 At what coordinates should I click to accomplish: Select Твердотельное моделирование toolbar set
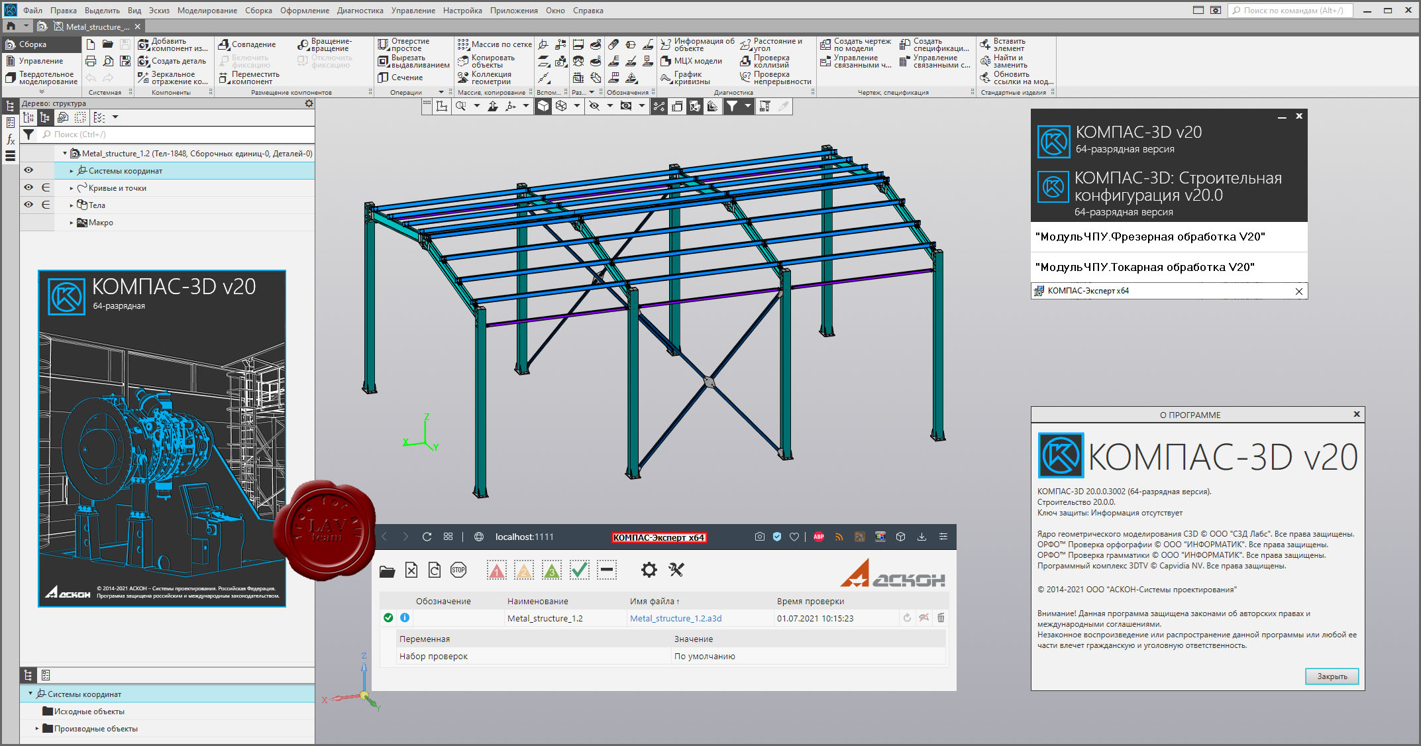(41, 78)
